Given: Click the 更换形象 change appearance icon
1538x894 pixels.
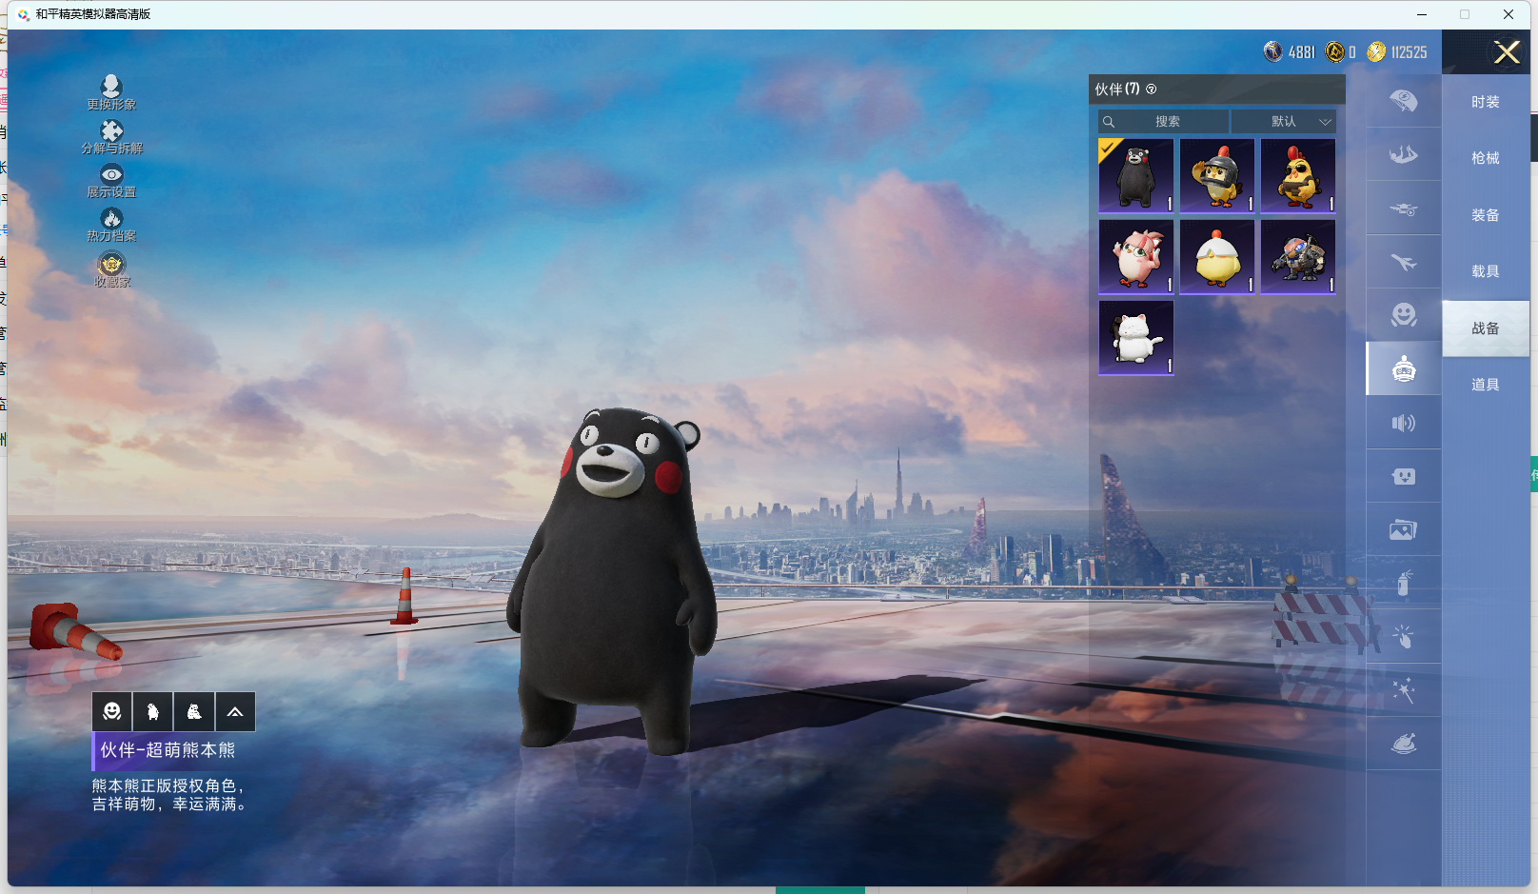Looking at the screenshot, I should point(111,88).
